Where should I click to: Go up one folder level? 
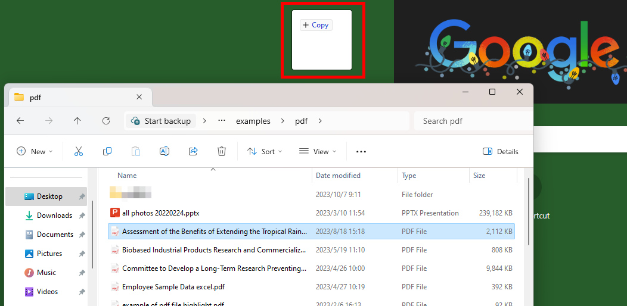[77, 121]
